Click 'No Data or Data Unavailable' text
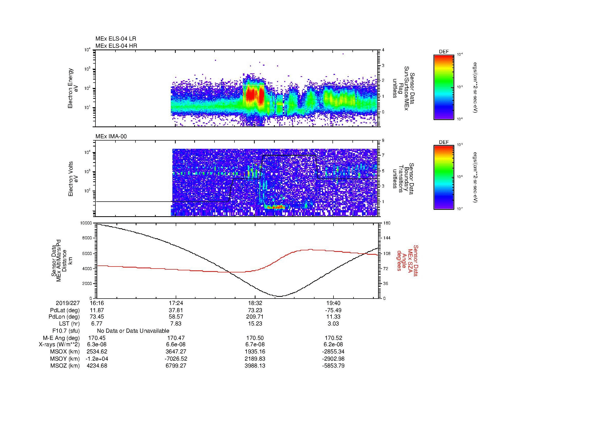Screen dimensions: 600x424 coord(133,331)
